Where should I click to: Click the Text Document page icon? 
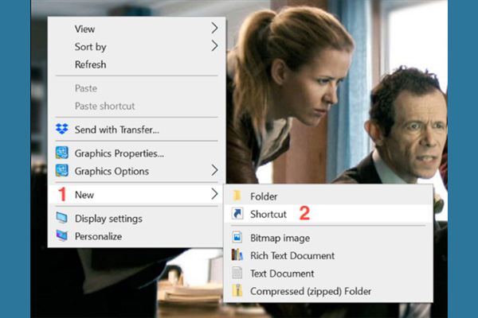pos(237,273)
